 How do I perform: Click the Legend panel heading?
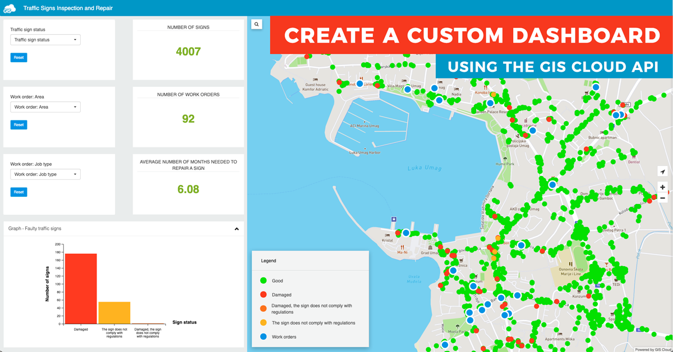click(x=269, y=261)
